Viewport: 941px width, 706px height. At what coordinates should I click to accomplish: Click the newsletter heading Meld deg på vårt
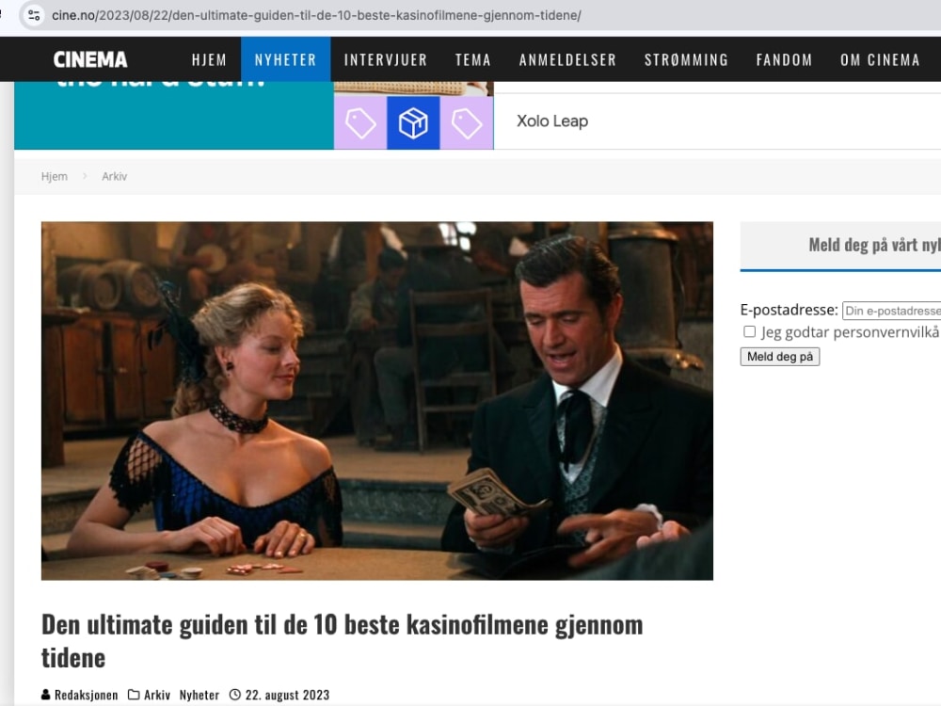[x=874, y=245]
